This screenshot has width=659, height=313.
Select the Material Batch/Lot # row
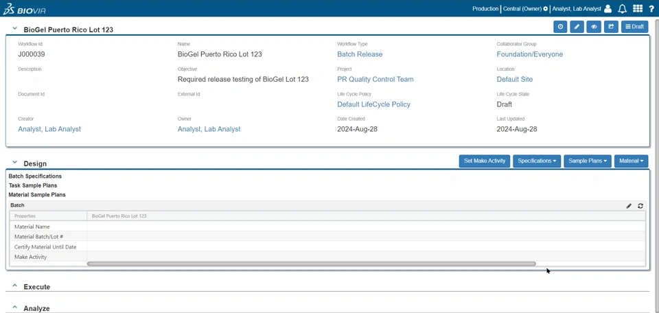pos(328,237)
